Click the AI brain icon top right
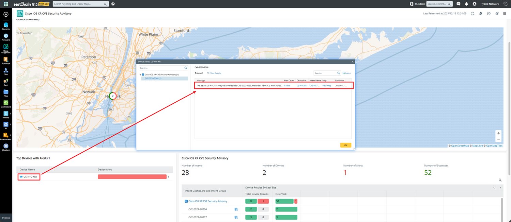Image resolution: width=511 pixels, height=222 pixels. point(505,4)
